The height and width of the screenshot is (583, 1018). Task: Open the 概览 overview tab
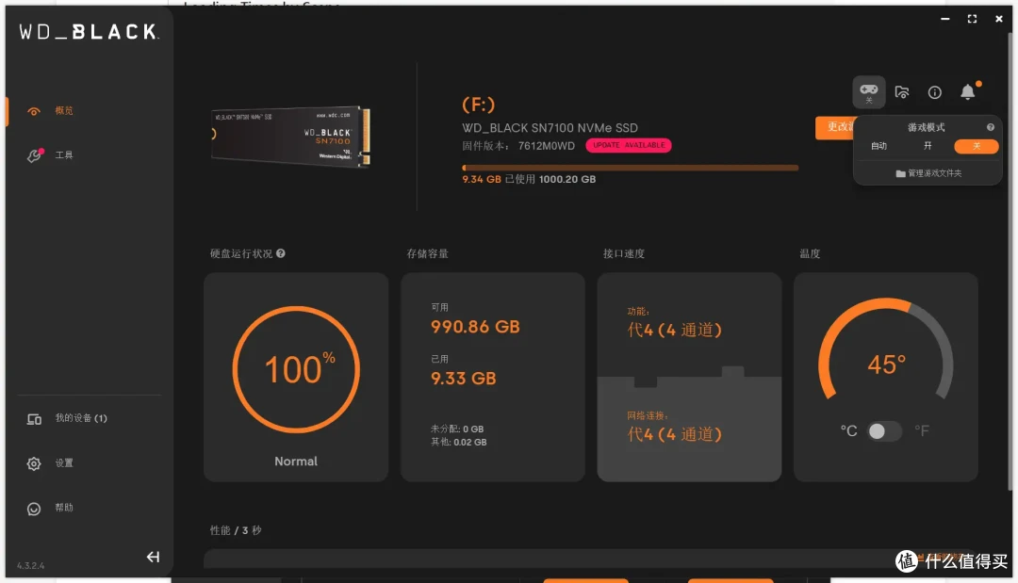64,111
